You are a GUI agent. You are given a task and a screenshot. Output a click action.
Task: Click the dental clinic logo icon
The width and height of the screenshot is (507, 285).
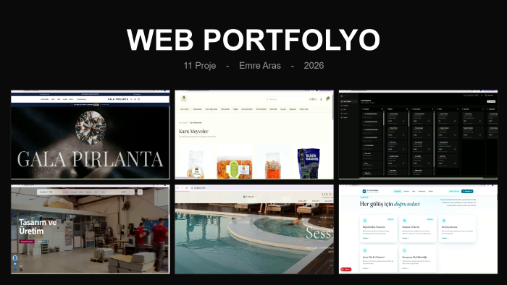pos(364,191)
